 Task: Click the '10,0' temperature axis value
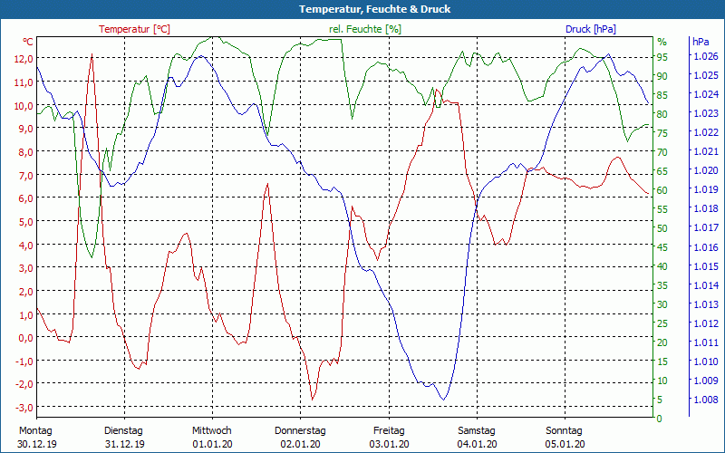[24, 105]
